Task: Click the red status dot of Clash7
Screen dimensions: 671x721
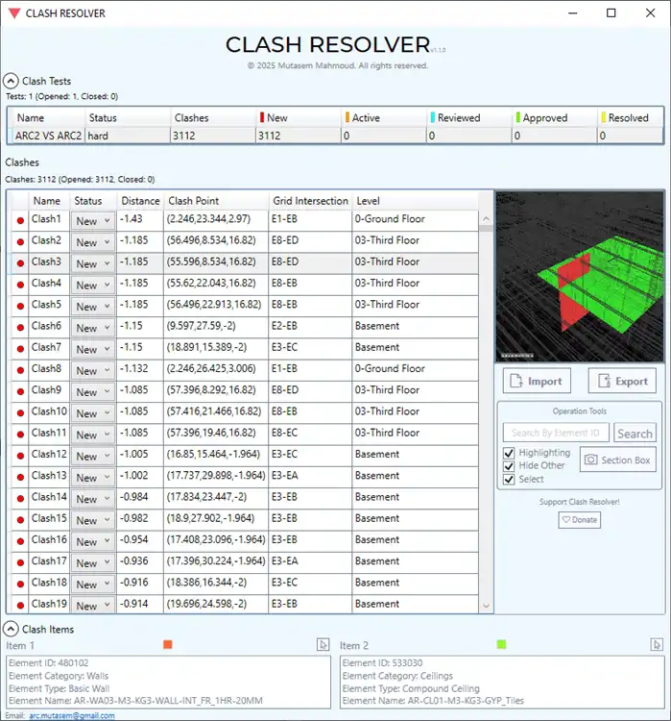Action: pyautogui.click(x=20, y=349)
